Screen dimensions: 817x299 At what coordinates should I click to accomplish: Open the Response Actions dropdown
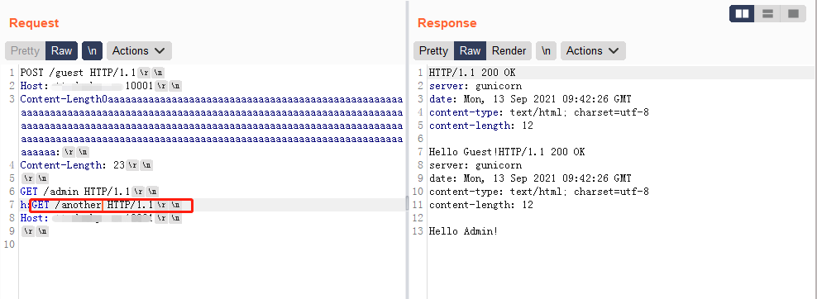(x=593, y=51)
